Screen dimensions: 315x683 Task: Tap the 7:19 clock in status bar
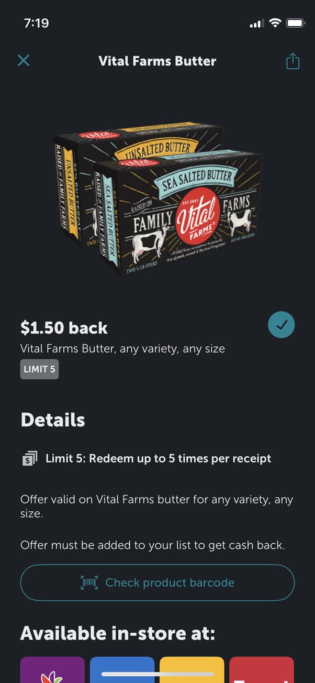(36, 24)
